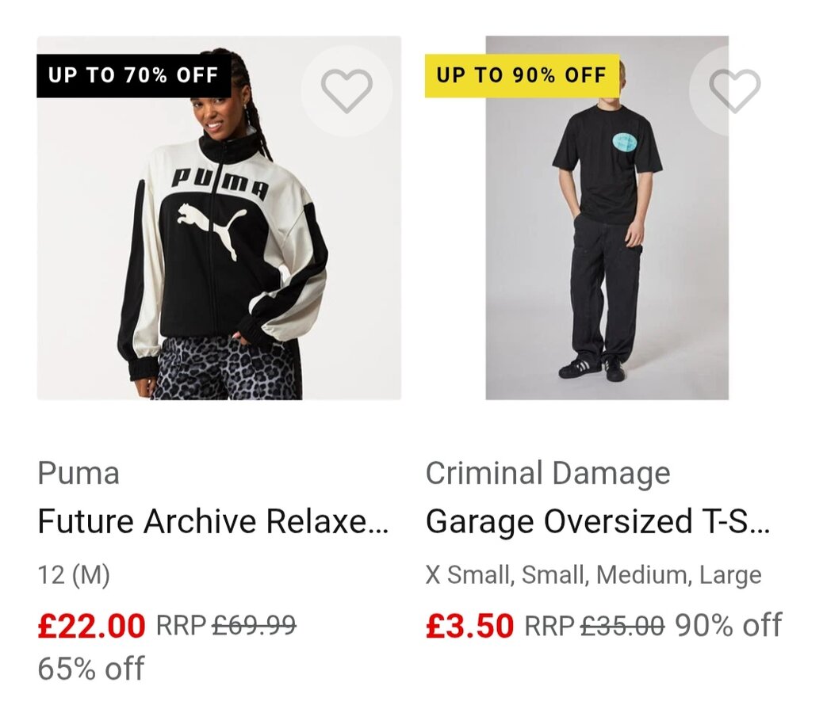Tap the '65% off' discount text
This screenshot has width=827, height=713.
pyautogui.click(x=91, y=669)
